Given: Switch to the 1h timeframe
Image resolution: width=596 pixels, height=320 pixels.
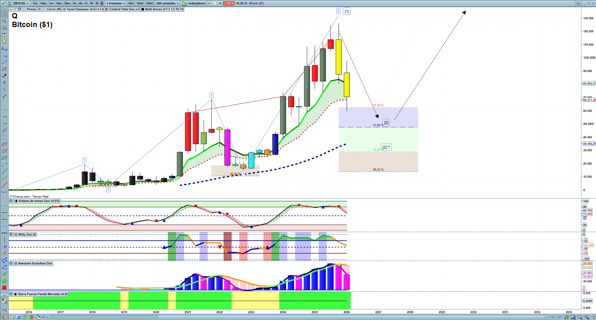Looking at the screenshot, I should [x=75, y=3].
